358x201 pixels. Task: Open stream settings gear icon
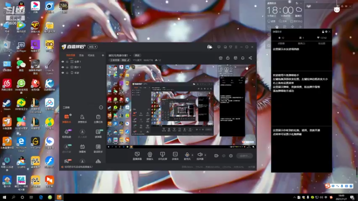[231, 156]
